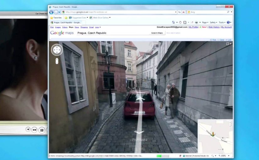Click the Google Maps logo

click(x=62, y=33)
